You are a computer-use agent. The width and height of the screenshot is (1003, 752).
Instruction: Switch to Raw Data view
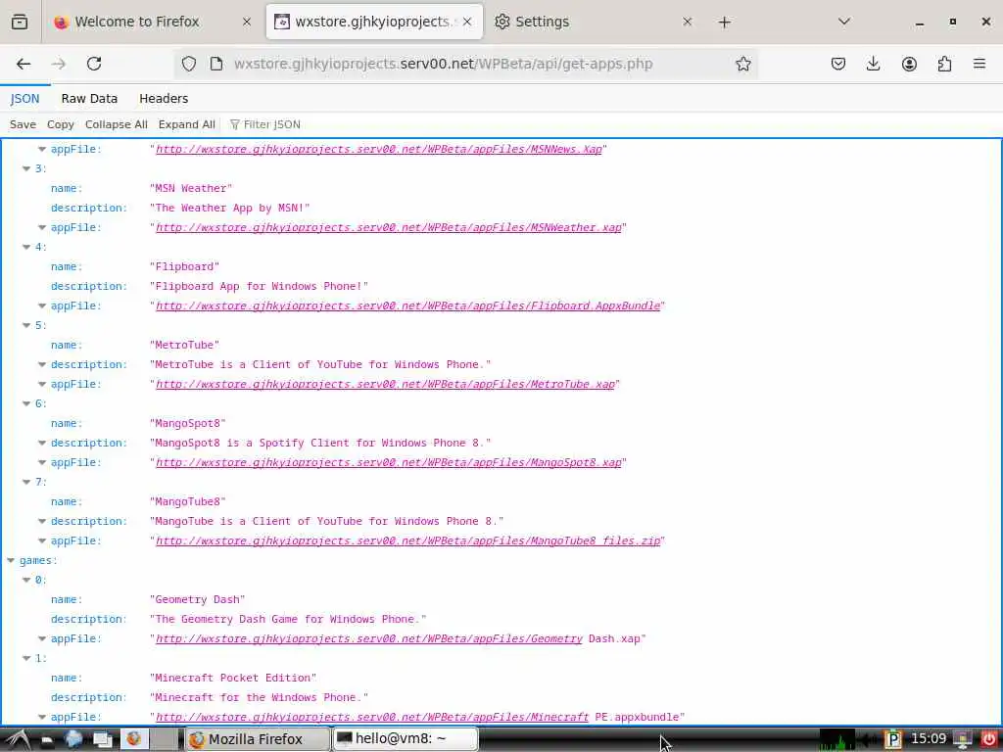tap(89, 99)
